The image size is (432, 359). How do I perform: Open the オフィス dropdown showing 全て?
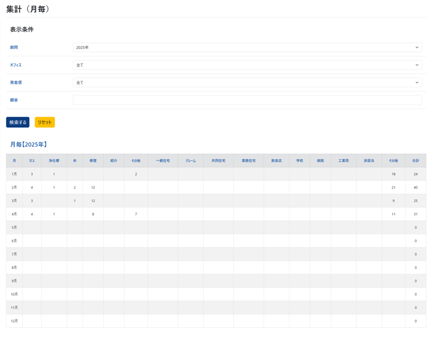tap(247, 65)
